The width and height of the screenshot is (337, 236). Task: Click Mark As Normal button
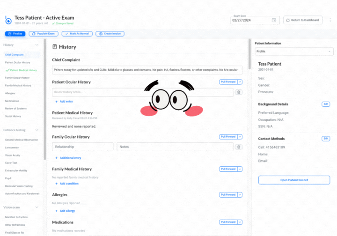[x=77, y=34]
